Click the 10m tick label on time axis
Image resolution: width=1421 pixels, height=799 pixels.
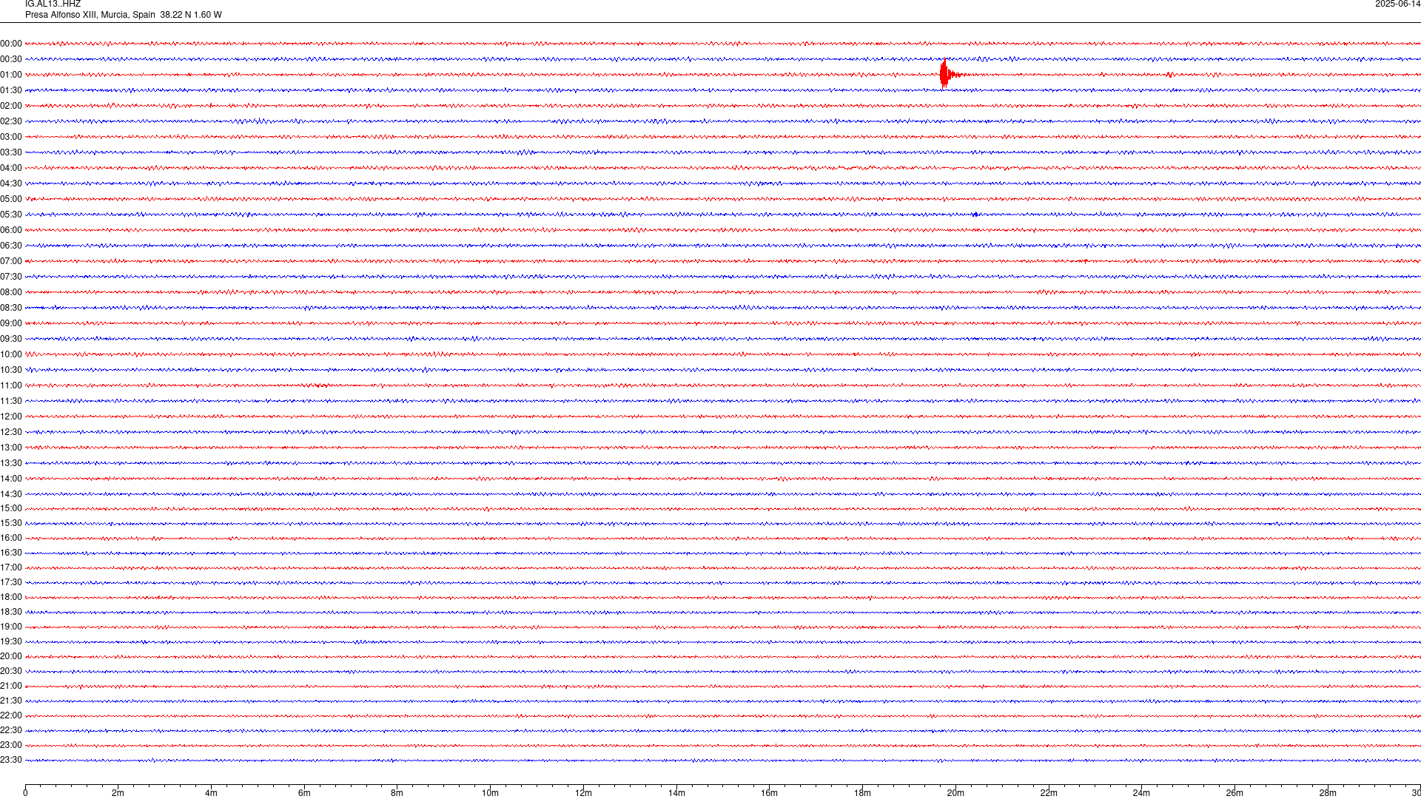click(490, 793)
